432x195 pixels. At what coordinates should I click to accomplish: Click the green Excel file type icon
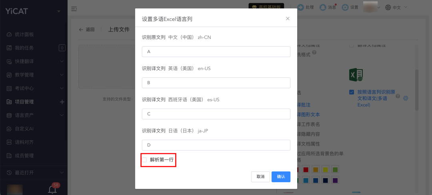coord(356,75)
